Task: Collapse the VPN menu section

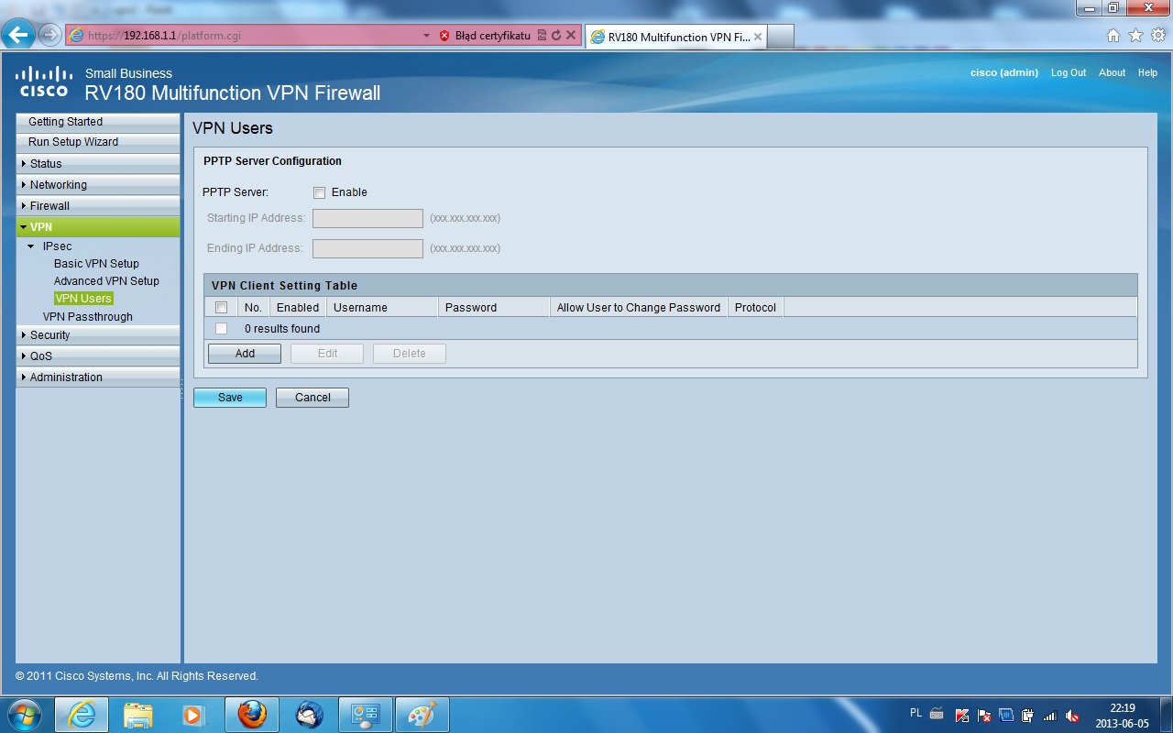Action: pyautogui.click(x=98, y=227)
